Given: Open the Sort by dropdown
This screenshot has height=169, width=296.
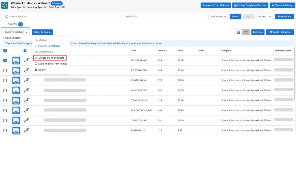Looking at the screenshot, I should pos(264,16).
